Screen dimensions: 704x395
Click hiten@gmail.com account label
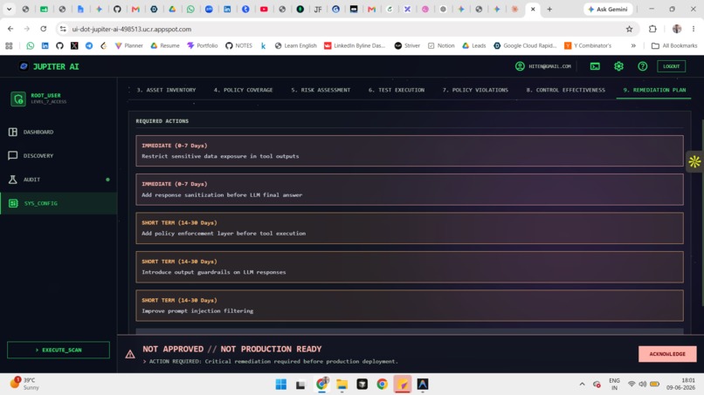tap(549, 66)
